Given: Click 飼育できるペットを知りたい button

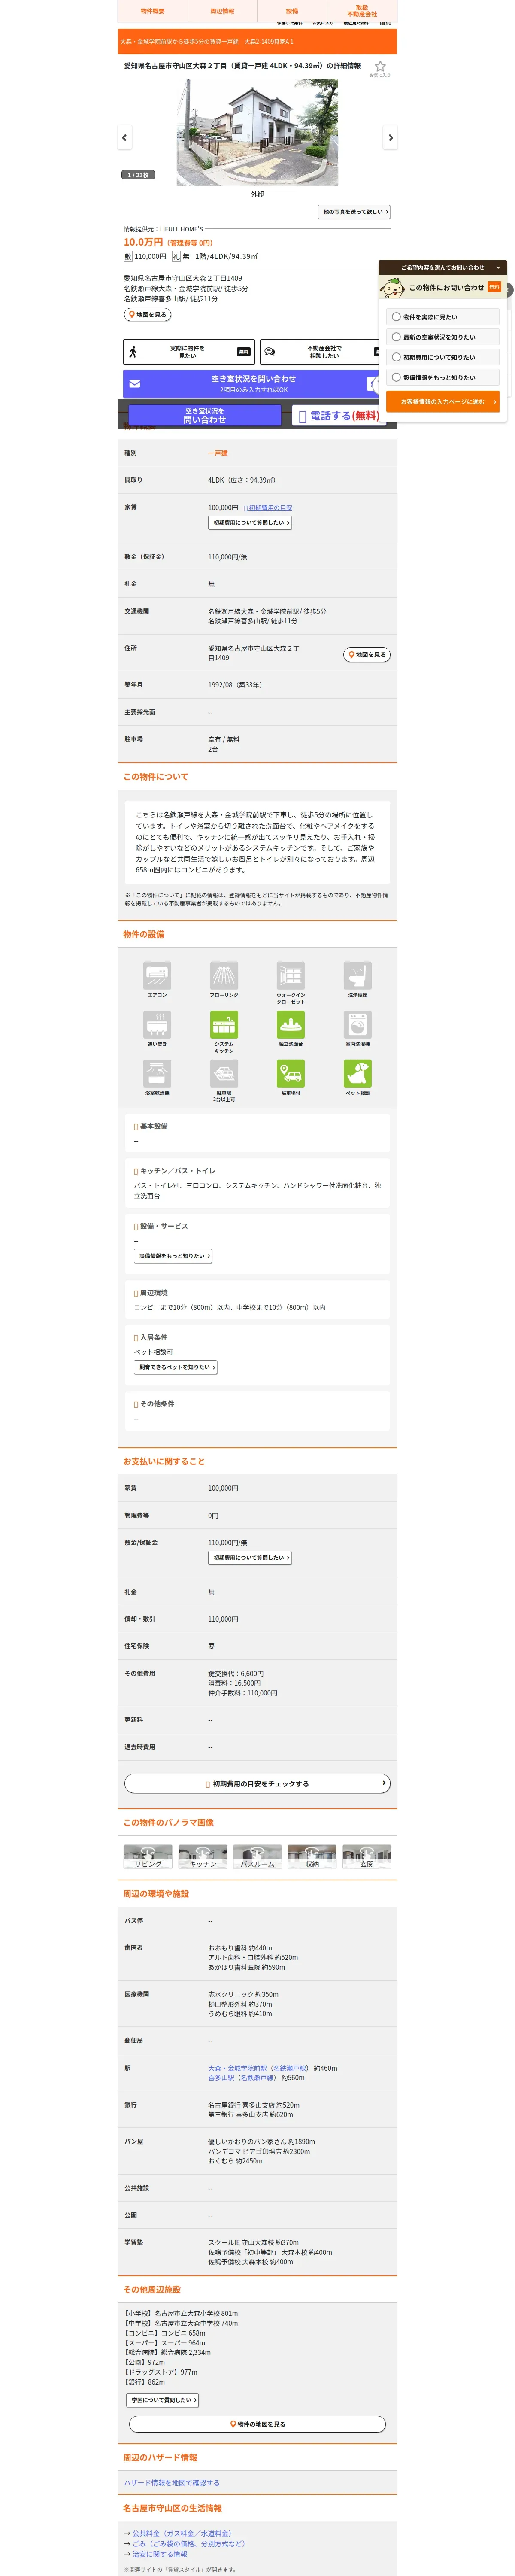Looking at the screenshot, I should [176, 1367].
